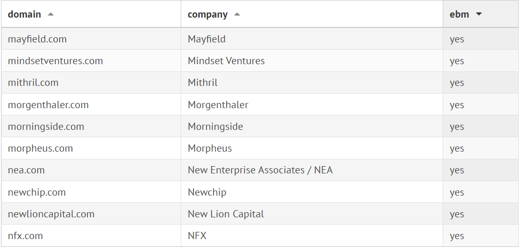Select the morpheus.com domain cell
The image size is (524, 251).
(x=40, y=149)
